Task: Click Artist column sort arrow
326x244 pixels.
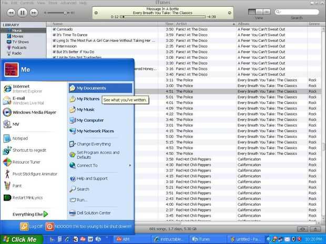Action: (233, 24)
